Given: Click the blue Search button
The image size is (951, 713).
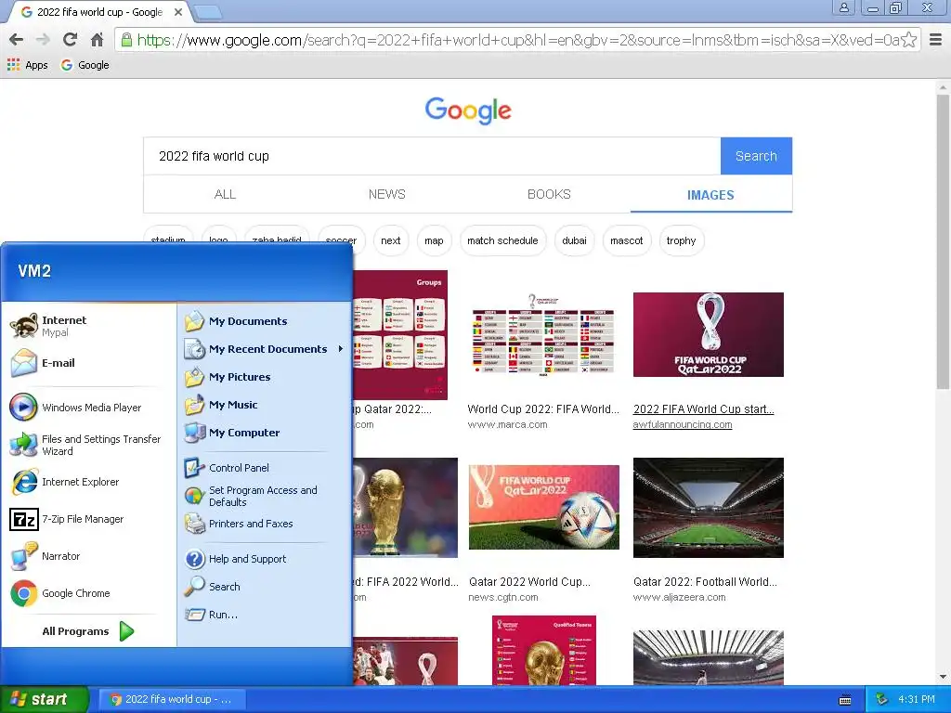Looking at the screenshot, I should pos(756,156).
